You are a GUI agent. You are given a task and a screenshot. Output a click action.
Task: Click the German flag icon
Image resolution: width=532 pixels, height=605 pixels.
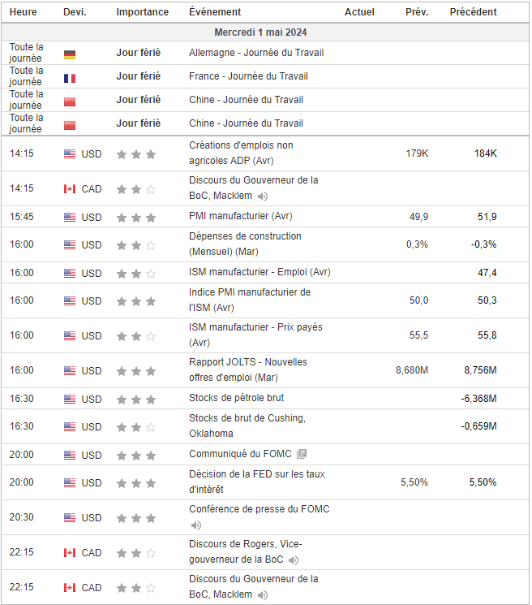70,54
